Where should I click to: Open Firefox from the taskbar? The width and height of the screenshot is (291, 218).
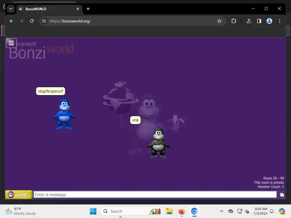182,211
